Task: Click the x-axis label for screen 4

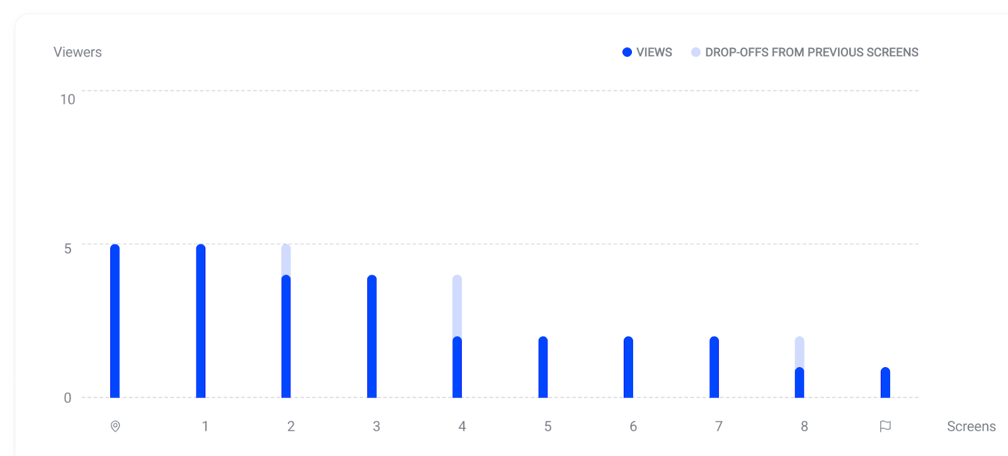Action: click(462, 426)
